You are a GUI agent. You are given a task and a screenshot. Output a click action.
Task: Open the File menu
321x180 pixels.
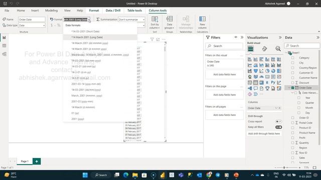coord(7,10)
